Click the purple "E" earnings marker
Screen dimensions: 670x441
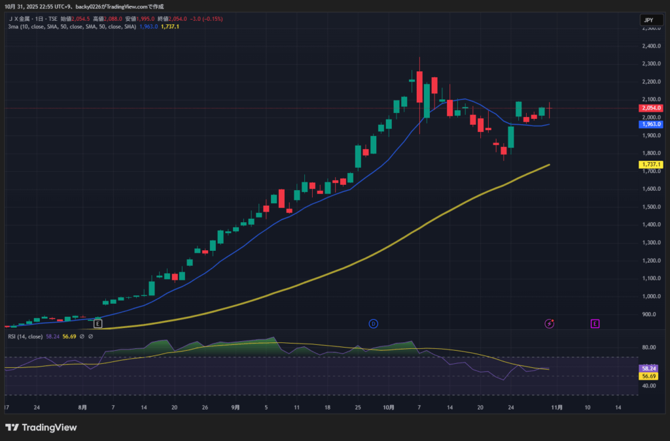pos(595,323)
